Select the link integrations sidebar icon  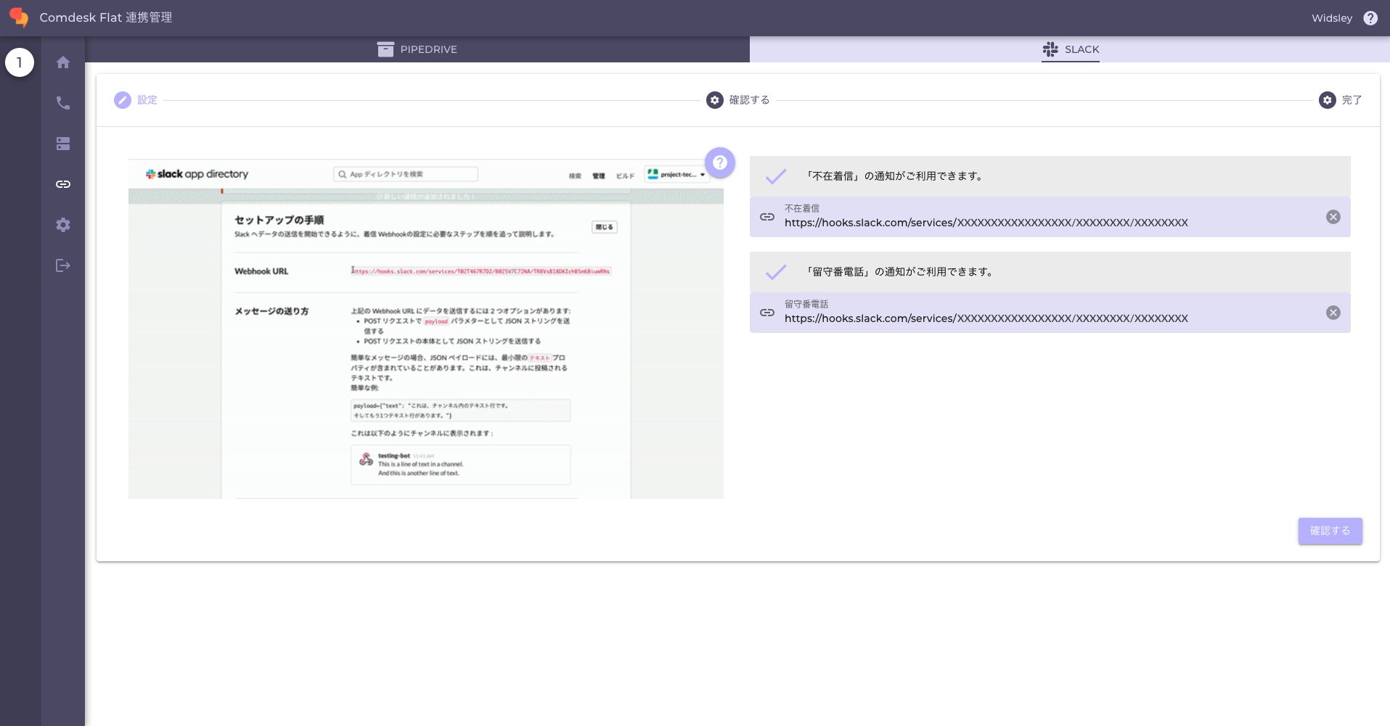click(63, 184)
